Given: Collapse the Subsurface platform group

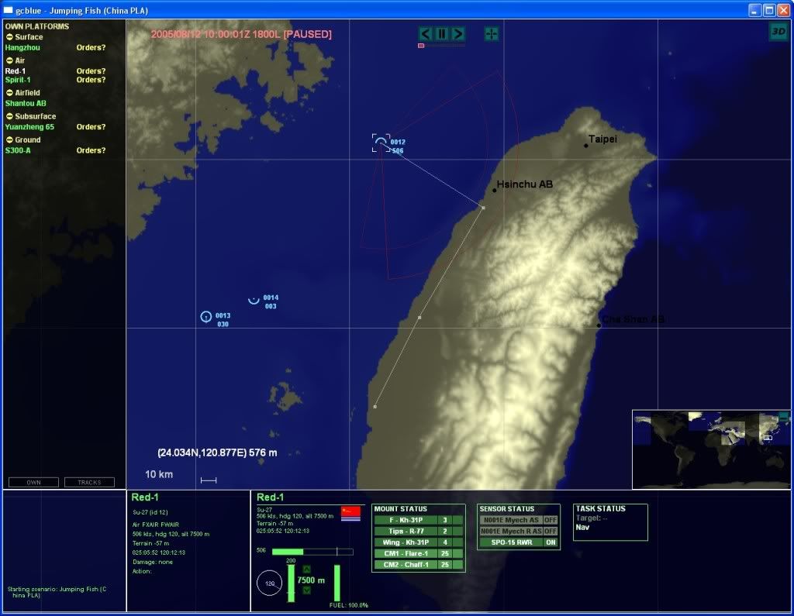Looking at the screenshot, I should (x=9, y=116).
